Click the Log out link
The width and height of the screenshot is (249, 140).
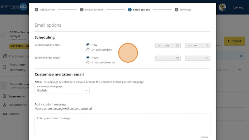(238, 7)
